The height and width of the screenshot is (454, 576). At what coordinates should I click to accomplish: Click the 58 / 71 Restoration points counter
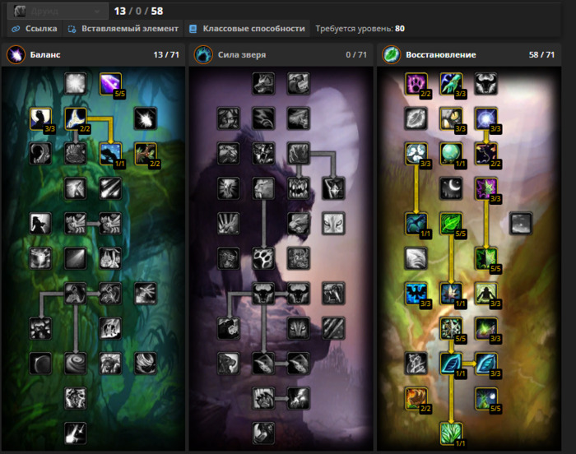pyautogui.click(x=541, y=55)
